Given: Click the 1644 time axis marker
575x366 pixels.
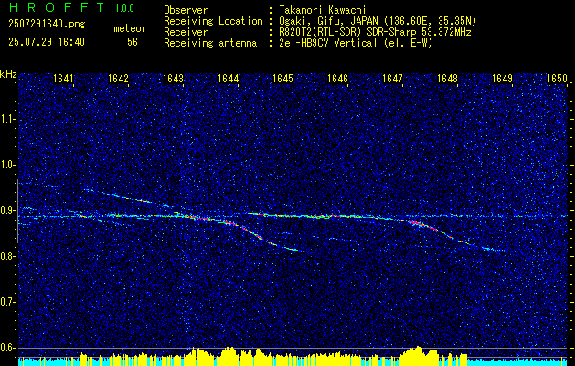Looking at the screenshot, I should 229,78.
